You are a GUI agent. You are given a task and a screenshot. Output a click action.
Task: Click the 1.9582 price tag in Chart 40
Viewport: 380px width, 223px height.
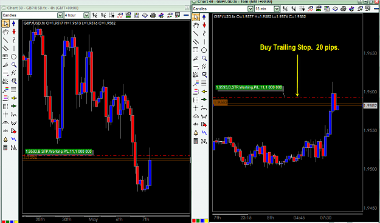tap(371, 105)
